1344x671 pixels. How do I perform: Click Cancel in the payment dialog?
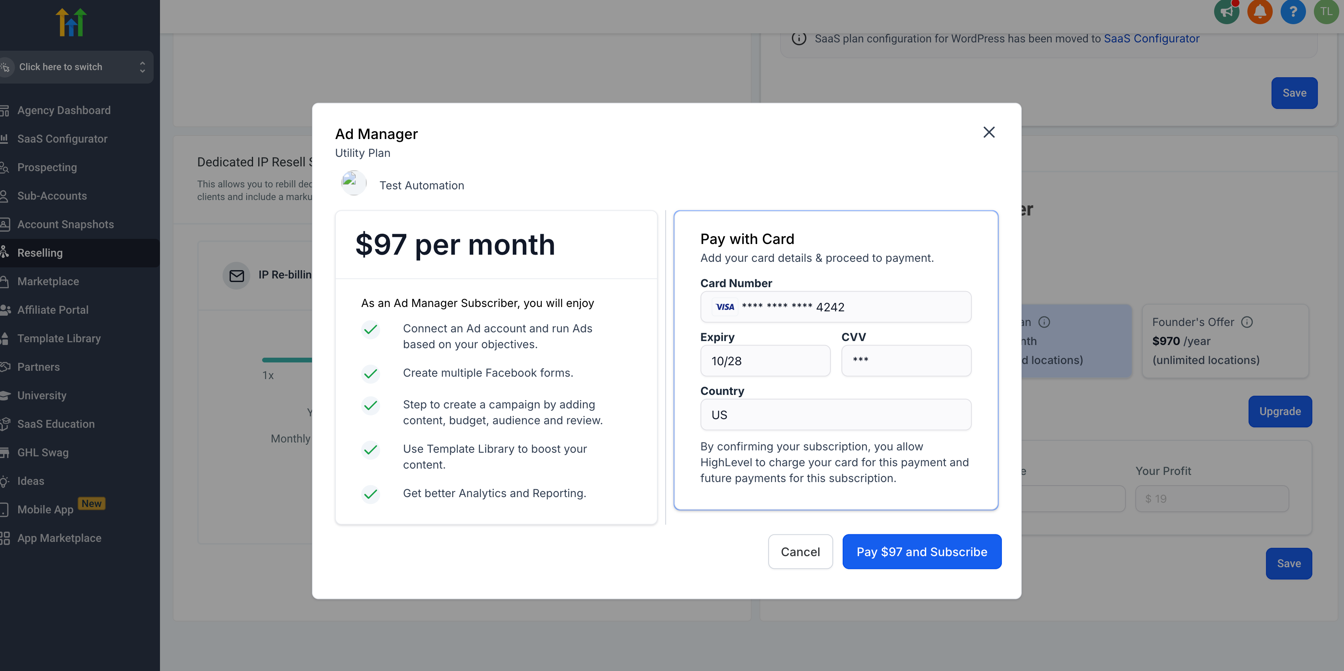tap(800, 551)
